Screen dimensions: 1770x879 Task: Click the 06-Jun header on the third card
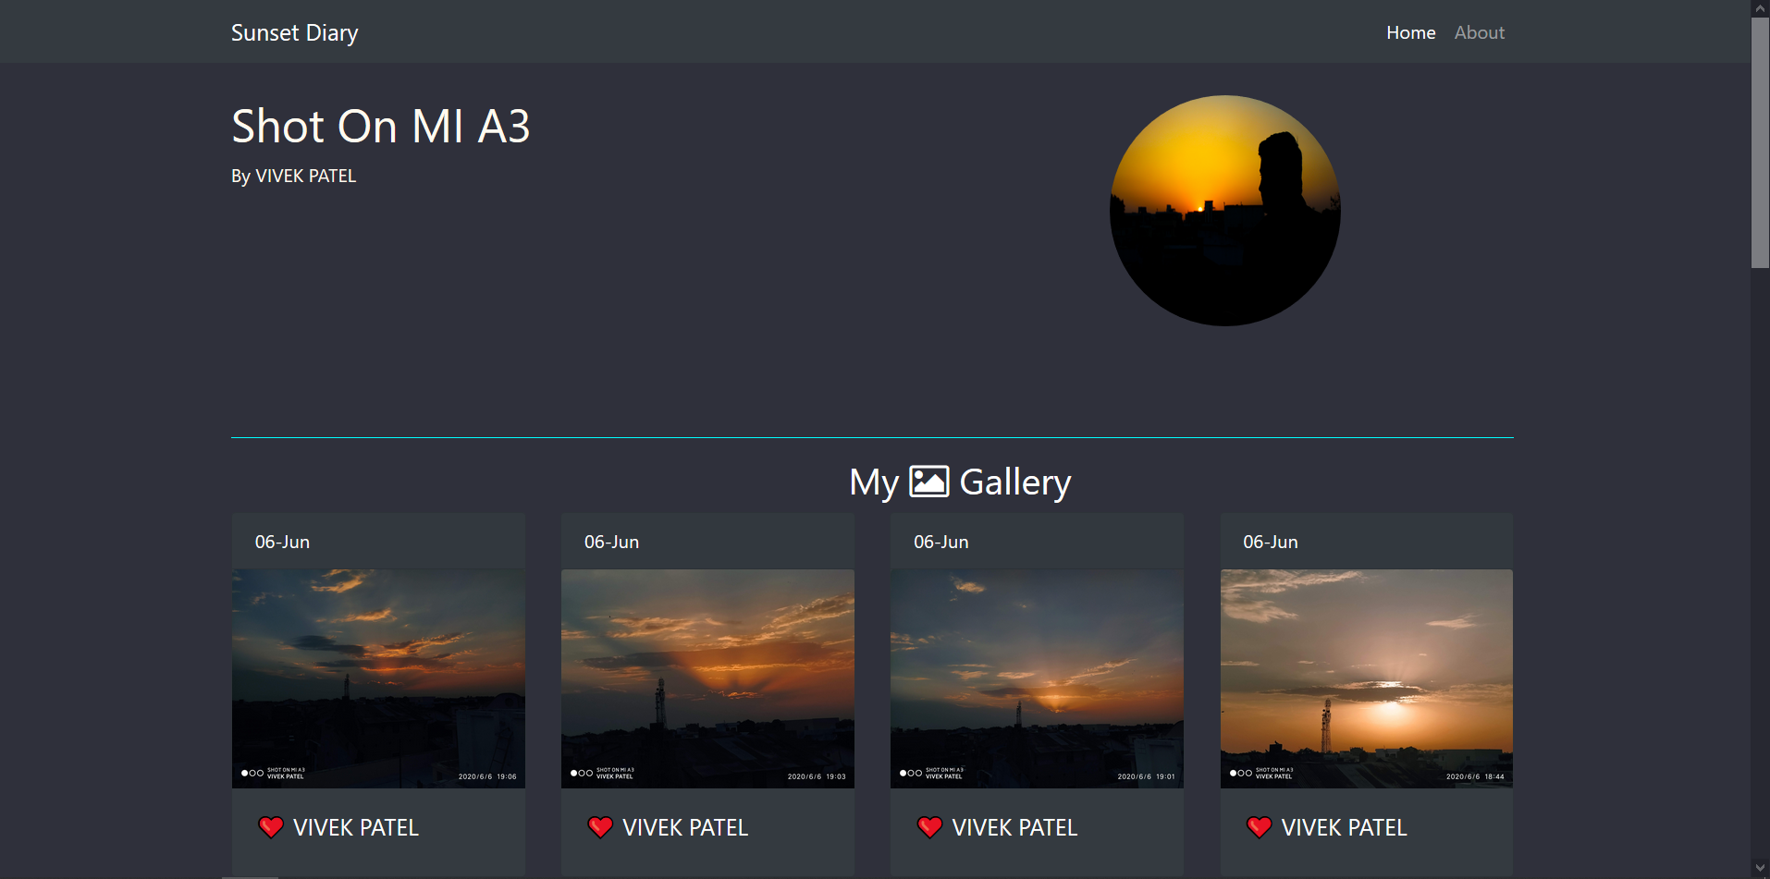tap(940, 542)
